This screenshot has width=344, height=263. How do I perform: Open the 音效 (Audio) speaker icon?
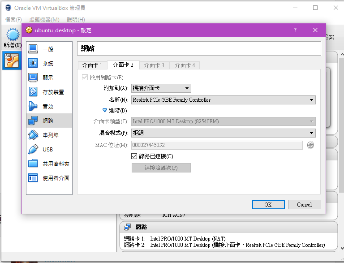[x=33, y=106]
